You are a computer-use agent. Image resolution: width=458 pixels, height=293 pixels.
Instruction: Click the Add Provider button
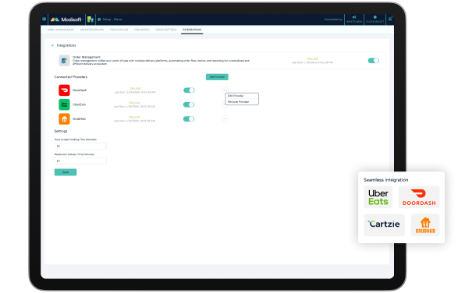pyautogui.click(x=217, y=77)
